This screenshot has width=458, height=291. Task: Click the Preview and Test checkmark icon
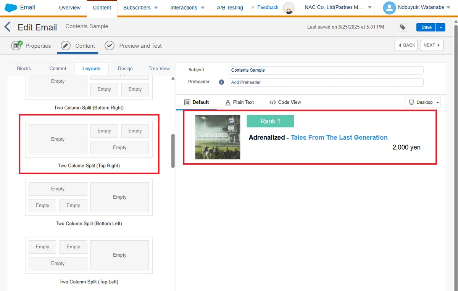(x=110, y=46)
